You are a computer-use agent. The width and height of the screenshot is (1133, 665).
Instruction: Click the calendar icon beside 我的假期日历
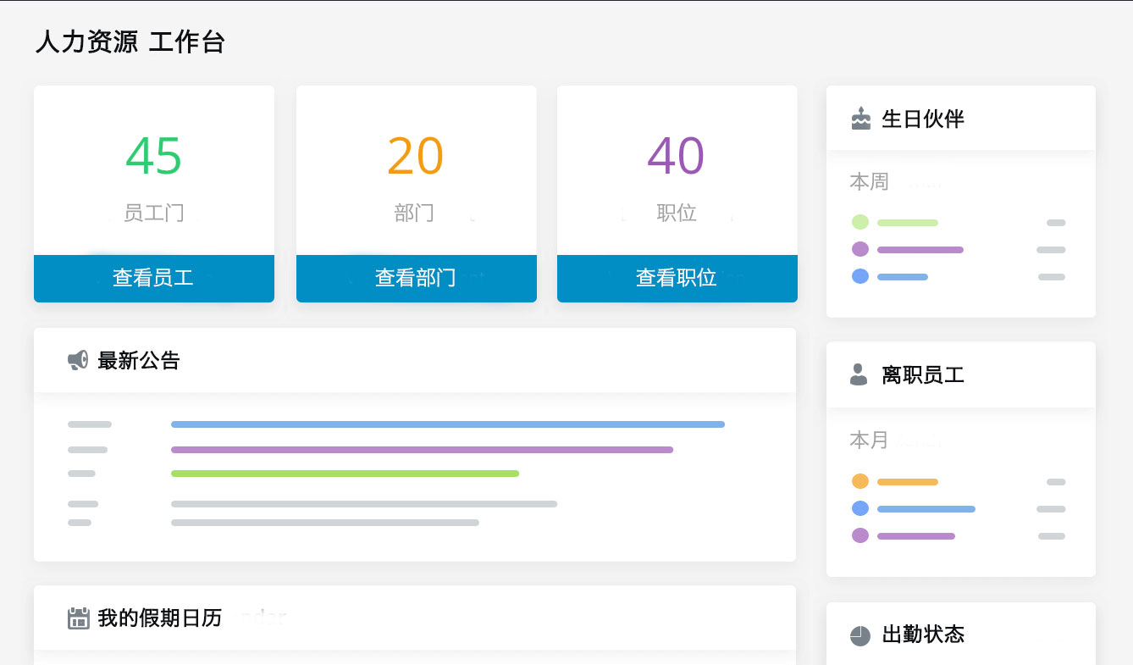tap(78, 618)
